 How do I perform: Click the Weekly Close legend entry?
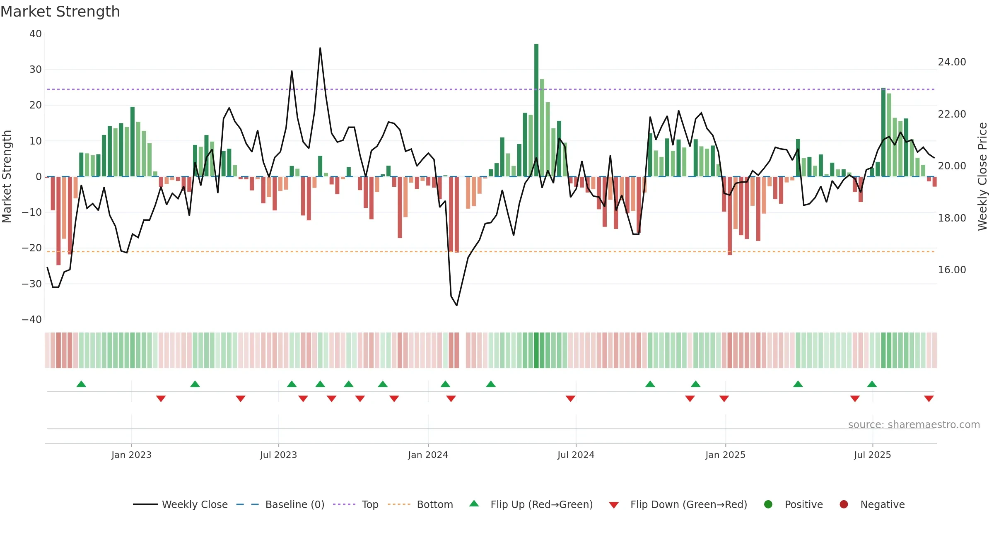[180, 504]
